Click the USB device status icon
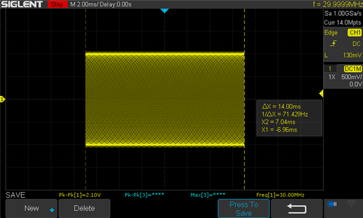 click(332, 204)
